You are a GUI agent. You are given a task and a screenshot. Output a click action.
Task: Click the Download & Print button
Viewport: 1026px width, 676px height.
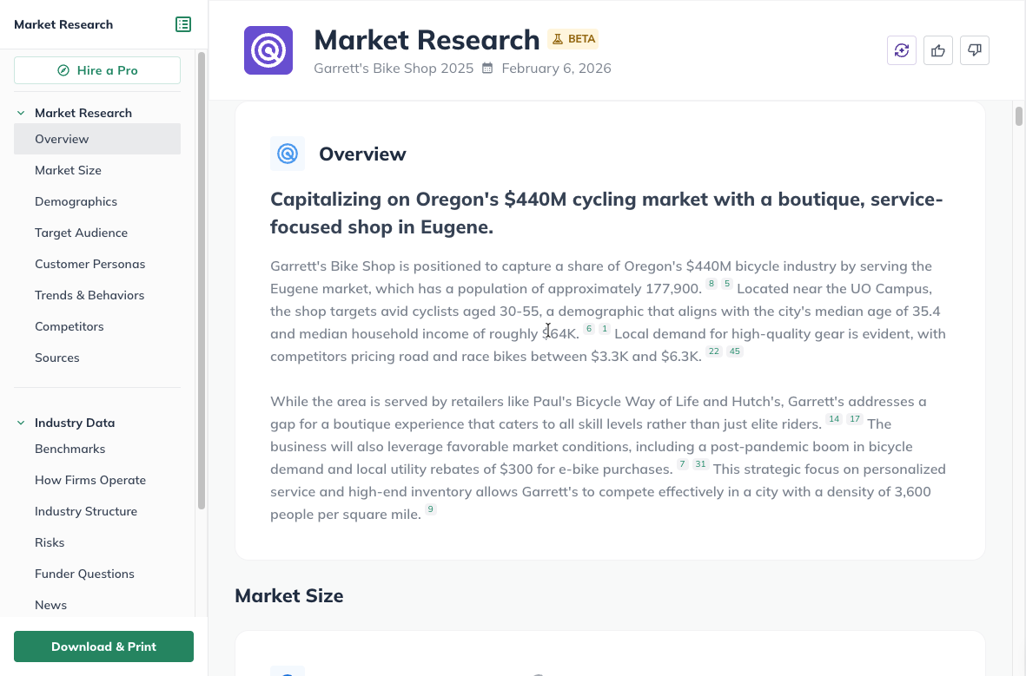tap(103, 646)
